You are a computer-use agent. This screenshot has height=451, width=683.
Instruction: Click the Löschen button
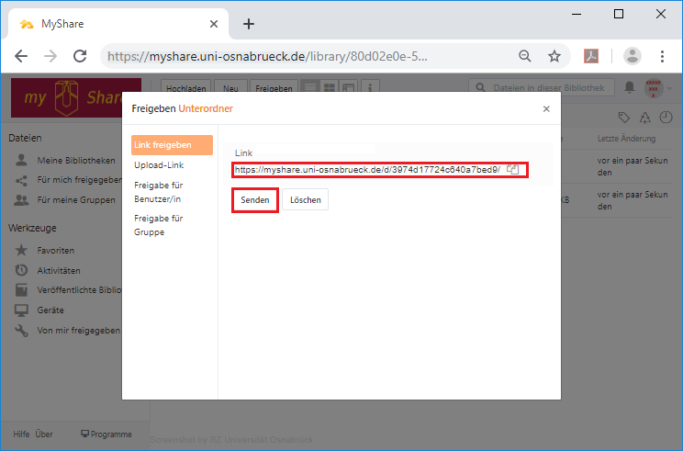[305, 199]
